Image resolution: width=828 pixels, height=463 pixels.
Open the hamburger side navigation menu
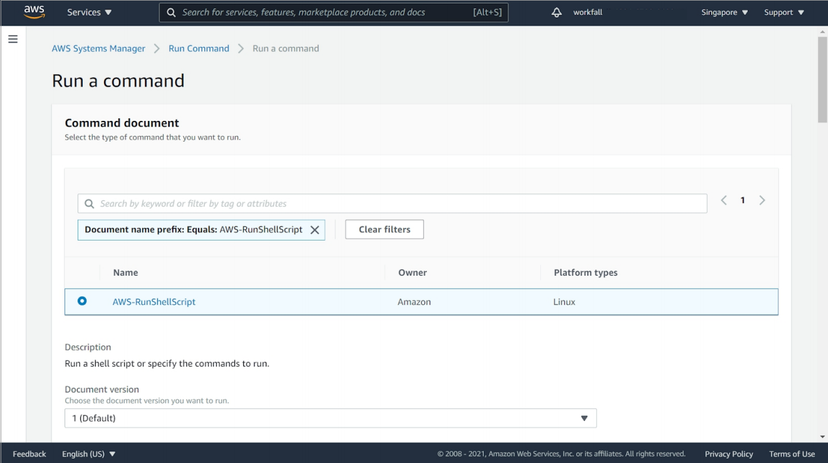coord(13,39)
